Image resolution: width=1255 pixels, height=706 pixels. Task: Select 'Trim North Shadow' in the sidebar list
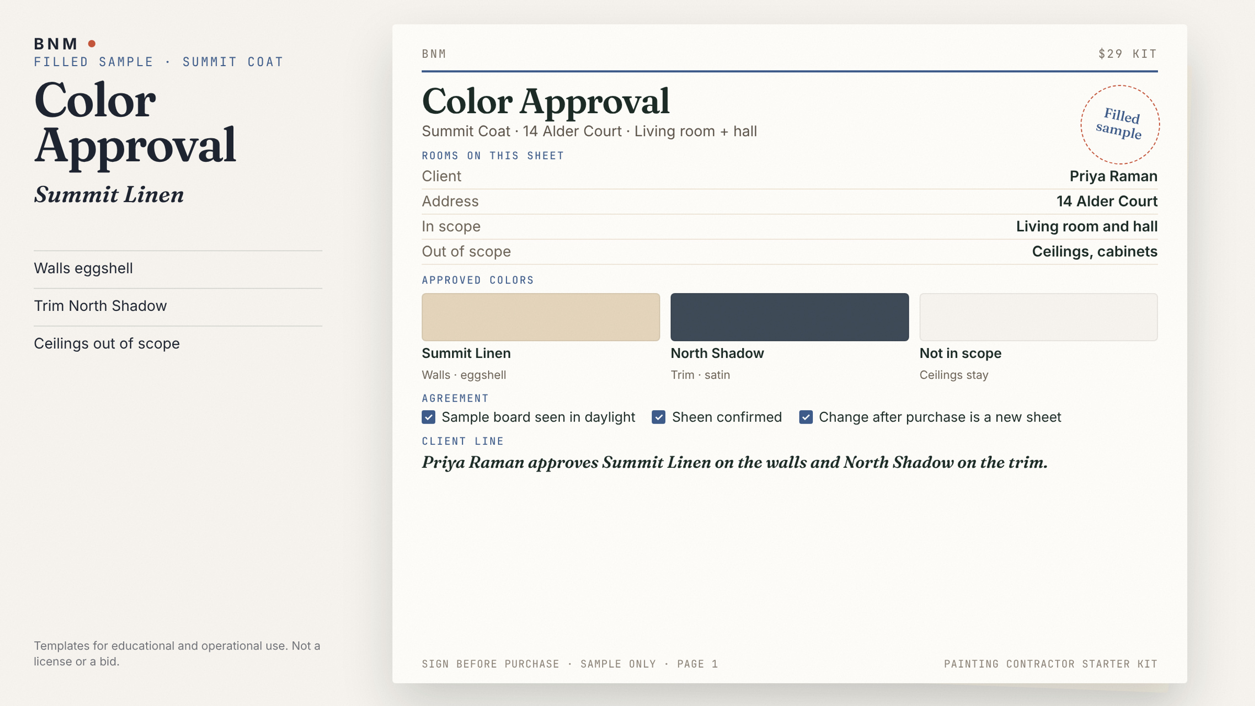100,306
